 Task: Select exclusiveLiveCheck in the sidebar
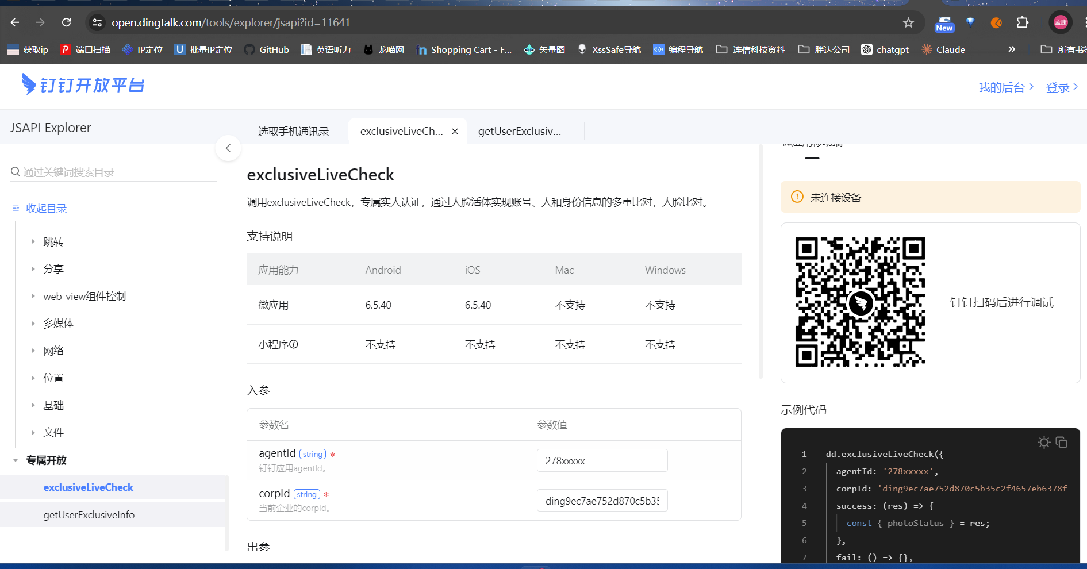click(x=88, y=487)
